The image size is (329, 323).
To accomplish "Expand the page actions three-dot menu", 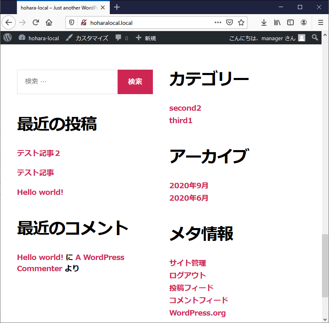I will click(218, 22).
